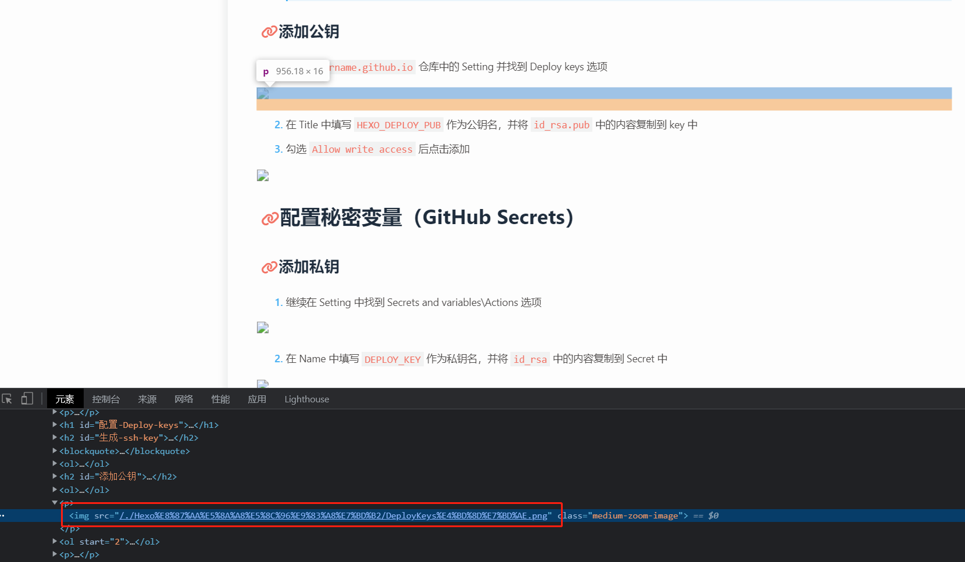Click the anchor link icon beside 添加公钥

pos(268,31)
